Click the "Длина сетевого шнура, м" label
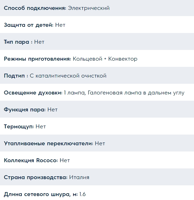 [x=41, y=194]
